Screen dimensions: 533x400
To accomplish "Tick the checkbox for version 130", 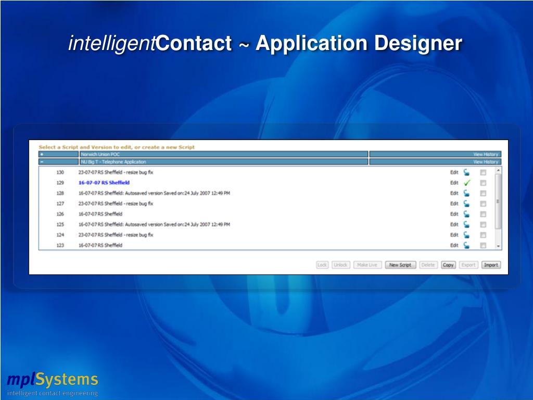I will [483, 172].
